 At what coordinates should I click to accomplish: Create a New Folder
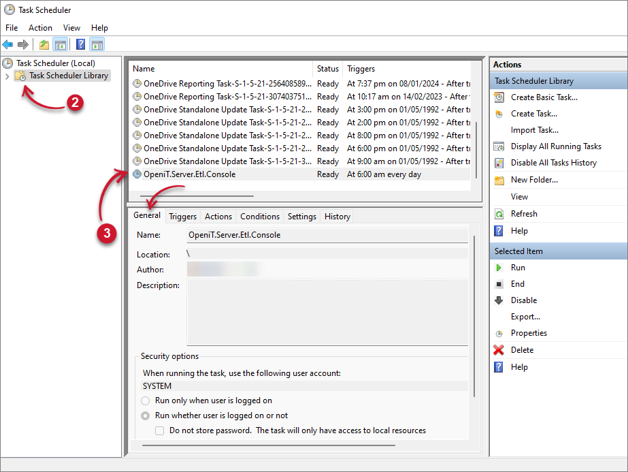(530, 179)
